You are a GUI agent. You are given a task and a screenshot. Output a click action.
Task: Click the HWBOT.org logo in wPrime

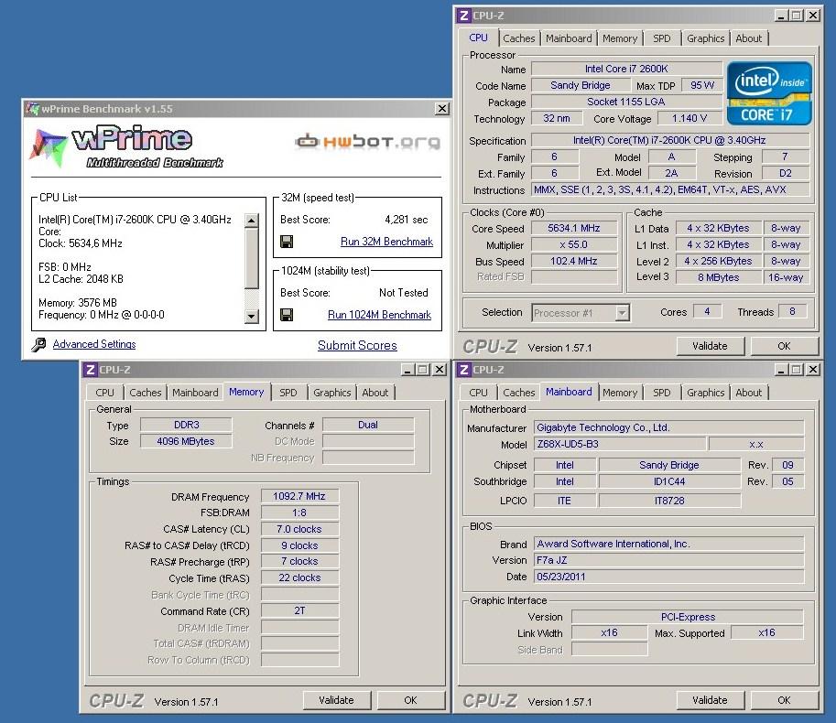pyautogui.click(x=368, y=141)
